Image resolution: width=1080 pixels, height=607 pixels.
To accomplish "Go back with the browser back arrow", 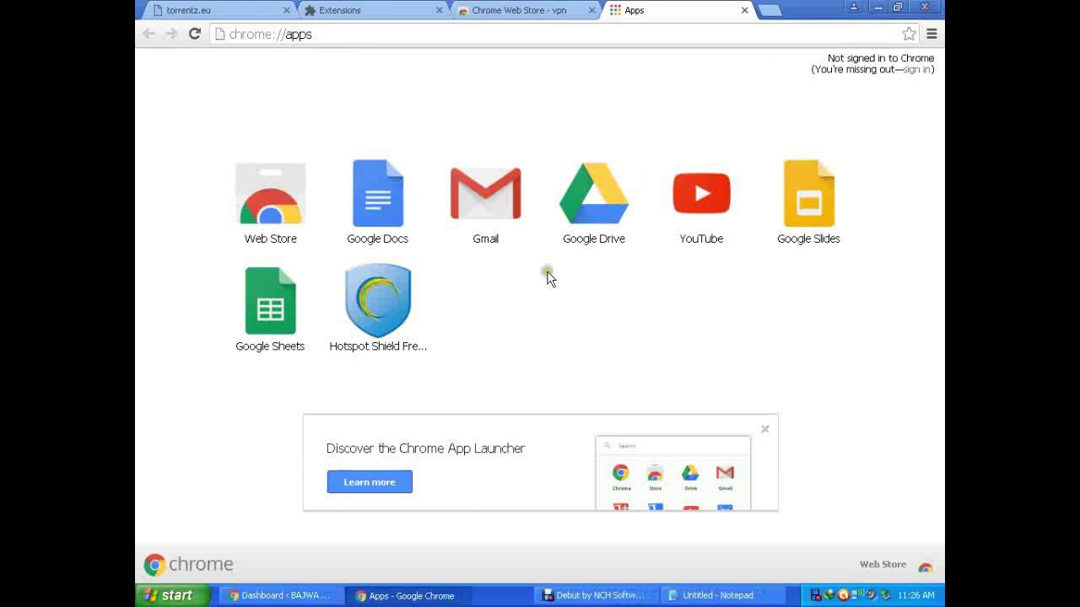I will [149, 34].
